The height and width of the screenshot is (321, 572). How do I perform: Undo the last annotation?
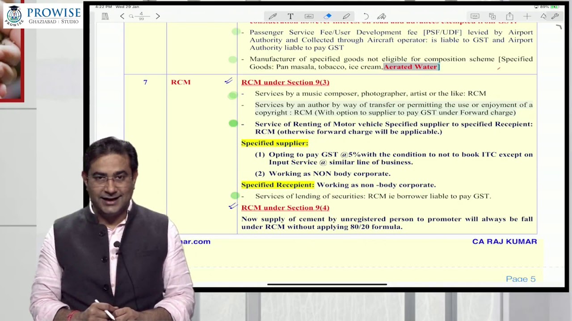coord(366,16)
